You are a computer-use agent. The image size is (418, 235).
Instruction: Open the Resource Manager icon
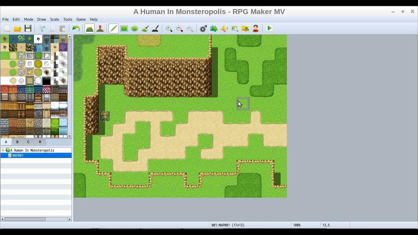[x=245, y=28]
